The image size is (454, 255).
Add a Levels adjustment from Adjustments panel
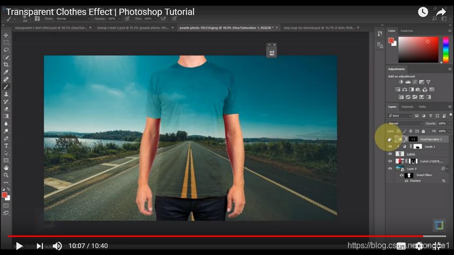(x=408, y=82)
